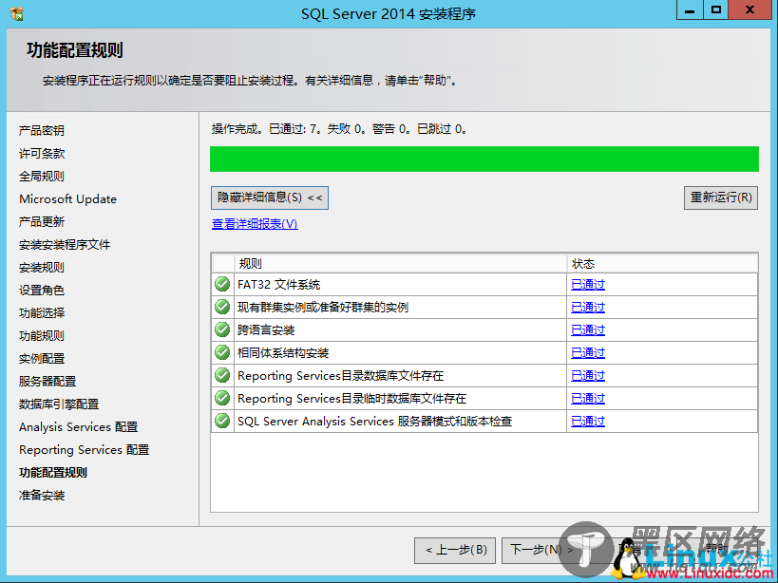Click green check icon for 现有群集实例 rule

(222, 307)
